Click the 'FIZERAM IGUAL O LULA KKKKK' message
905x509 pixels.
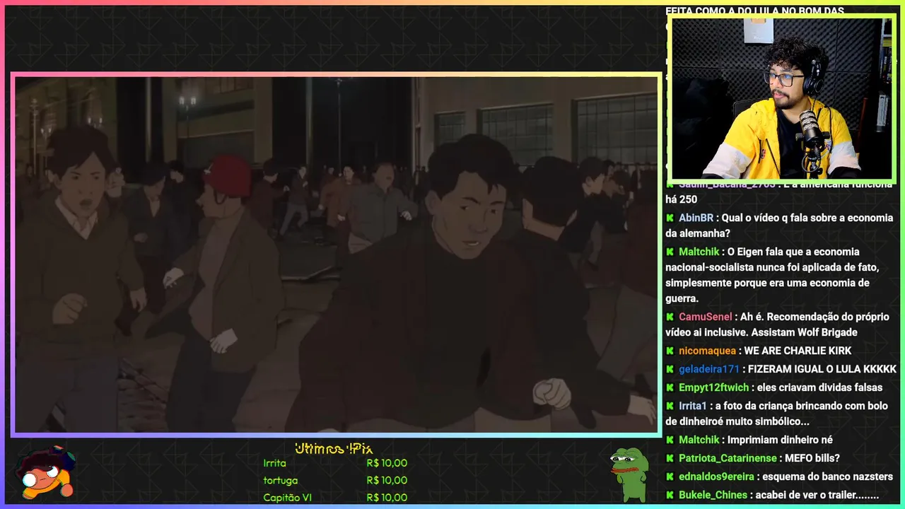click(x=822, y=369)
